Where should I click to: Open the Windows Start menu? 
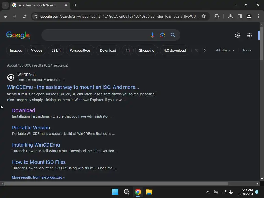(x=115, y=192)
